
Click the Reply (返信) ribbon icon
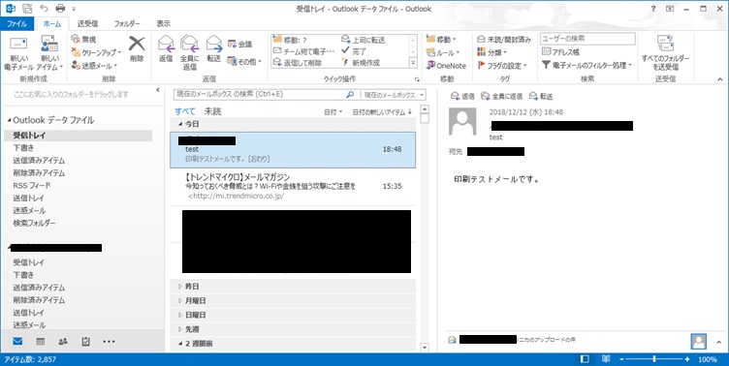coord(166,44)
